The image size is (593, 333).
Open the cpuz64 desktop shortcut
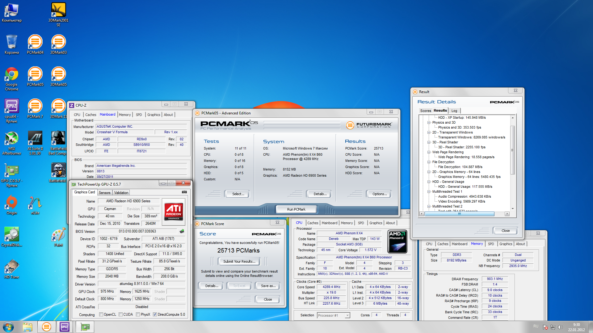pos(12,111)
